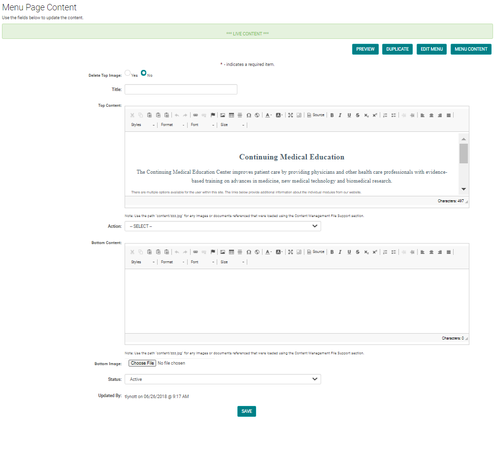Viewport: 494px width, 465px height.
Task: Expand Font dropdown in Bottom Content toolbar
Action: (x=202, y=262)
